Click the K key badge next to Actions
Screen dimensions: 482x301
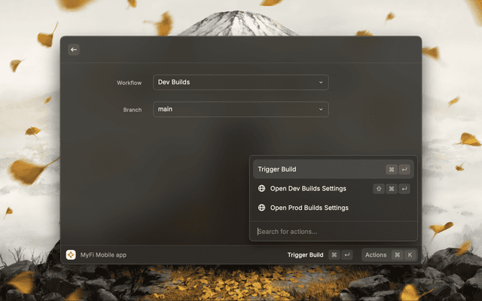pos(410,255)
